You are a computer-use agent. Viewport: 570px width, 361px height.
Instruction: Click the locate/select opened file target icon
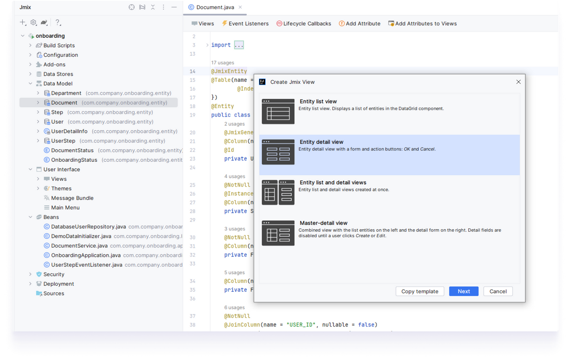pos(132,7)
